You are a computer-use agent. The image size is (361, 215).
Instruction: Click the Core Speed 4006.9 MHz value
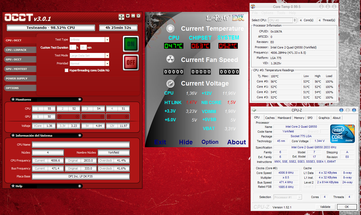coord(286,173)
